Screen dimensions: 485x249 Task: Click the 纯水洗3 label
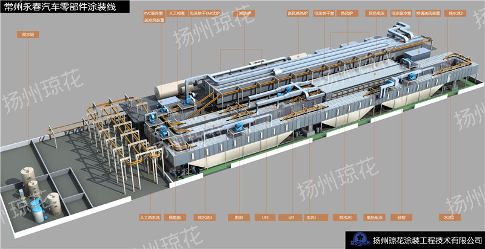pyautogui.click(x=204, y=218)
